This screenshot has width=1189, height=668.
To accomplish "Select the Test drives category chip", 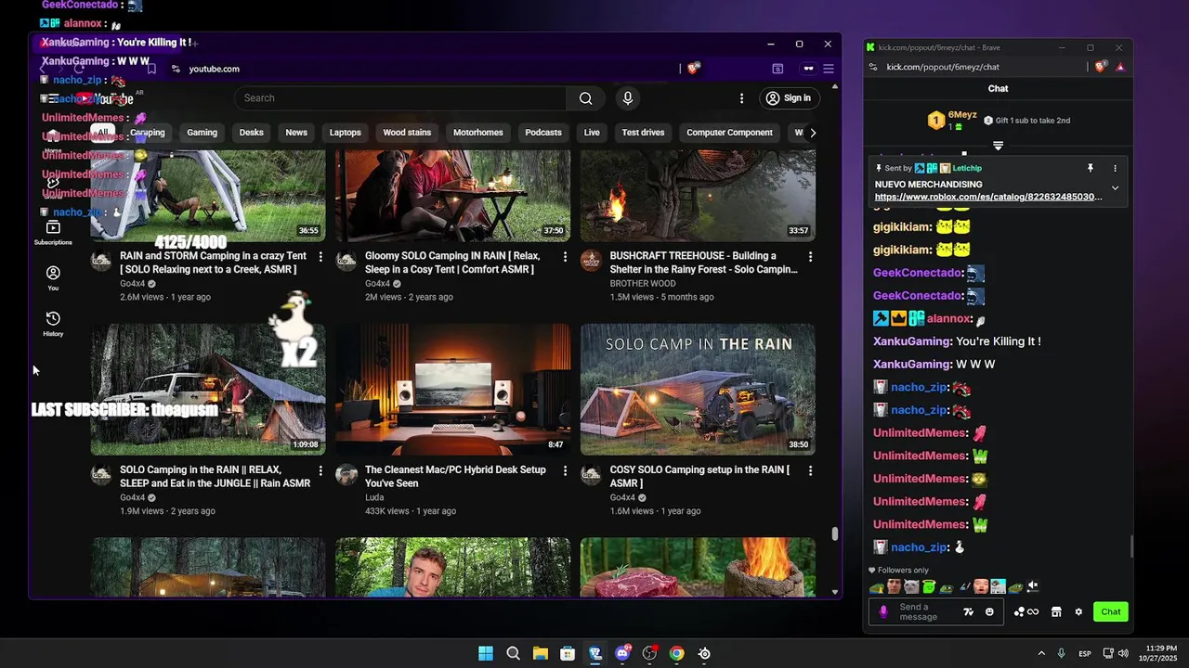I will click(643, 133).
